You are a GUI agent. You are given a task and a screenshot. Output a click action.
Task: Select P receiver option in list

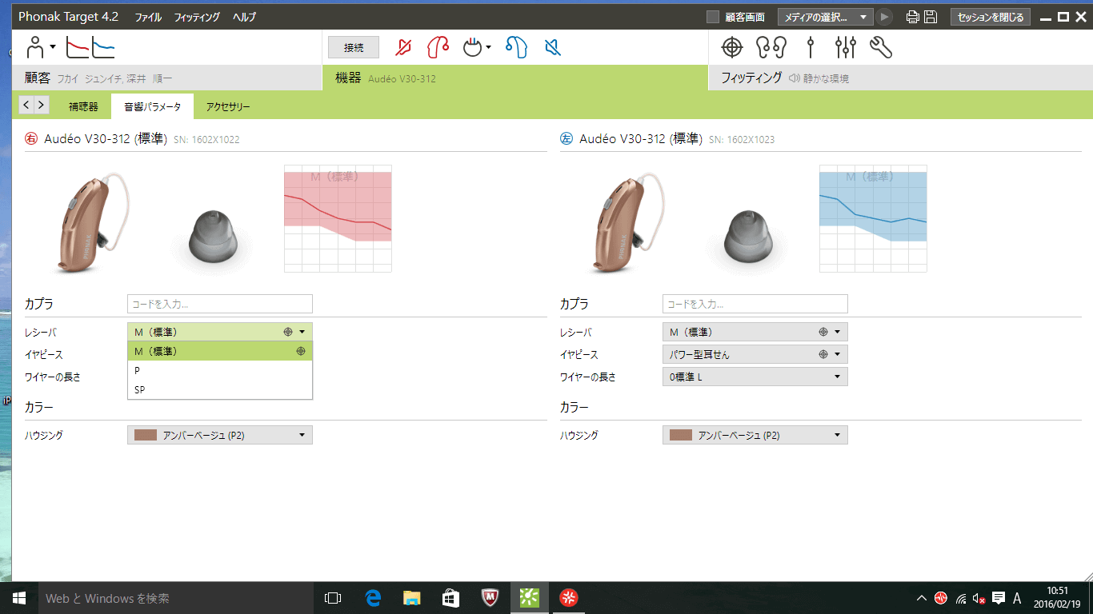[220, 370]
